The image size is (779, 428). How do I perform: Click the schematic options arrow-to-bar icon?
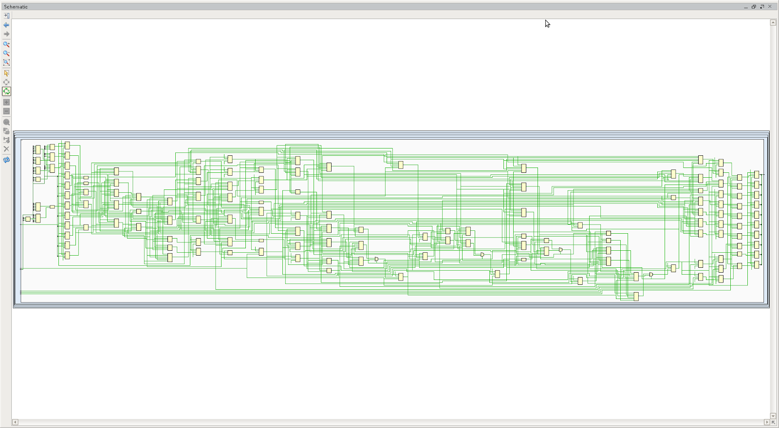(6, 16)
